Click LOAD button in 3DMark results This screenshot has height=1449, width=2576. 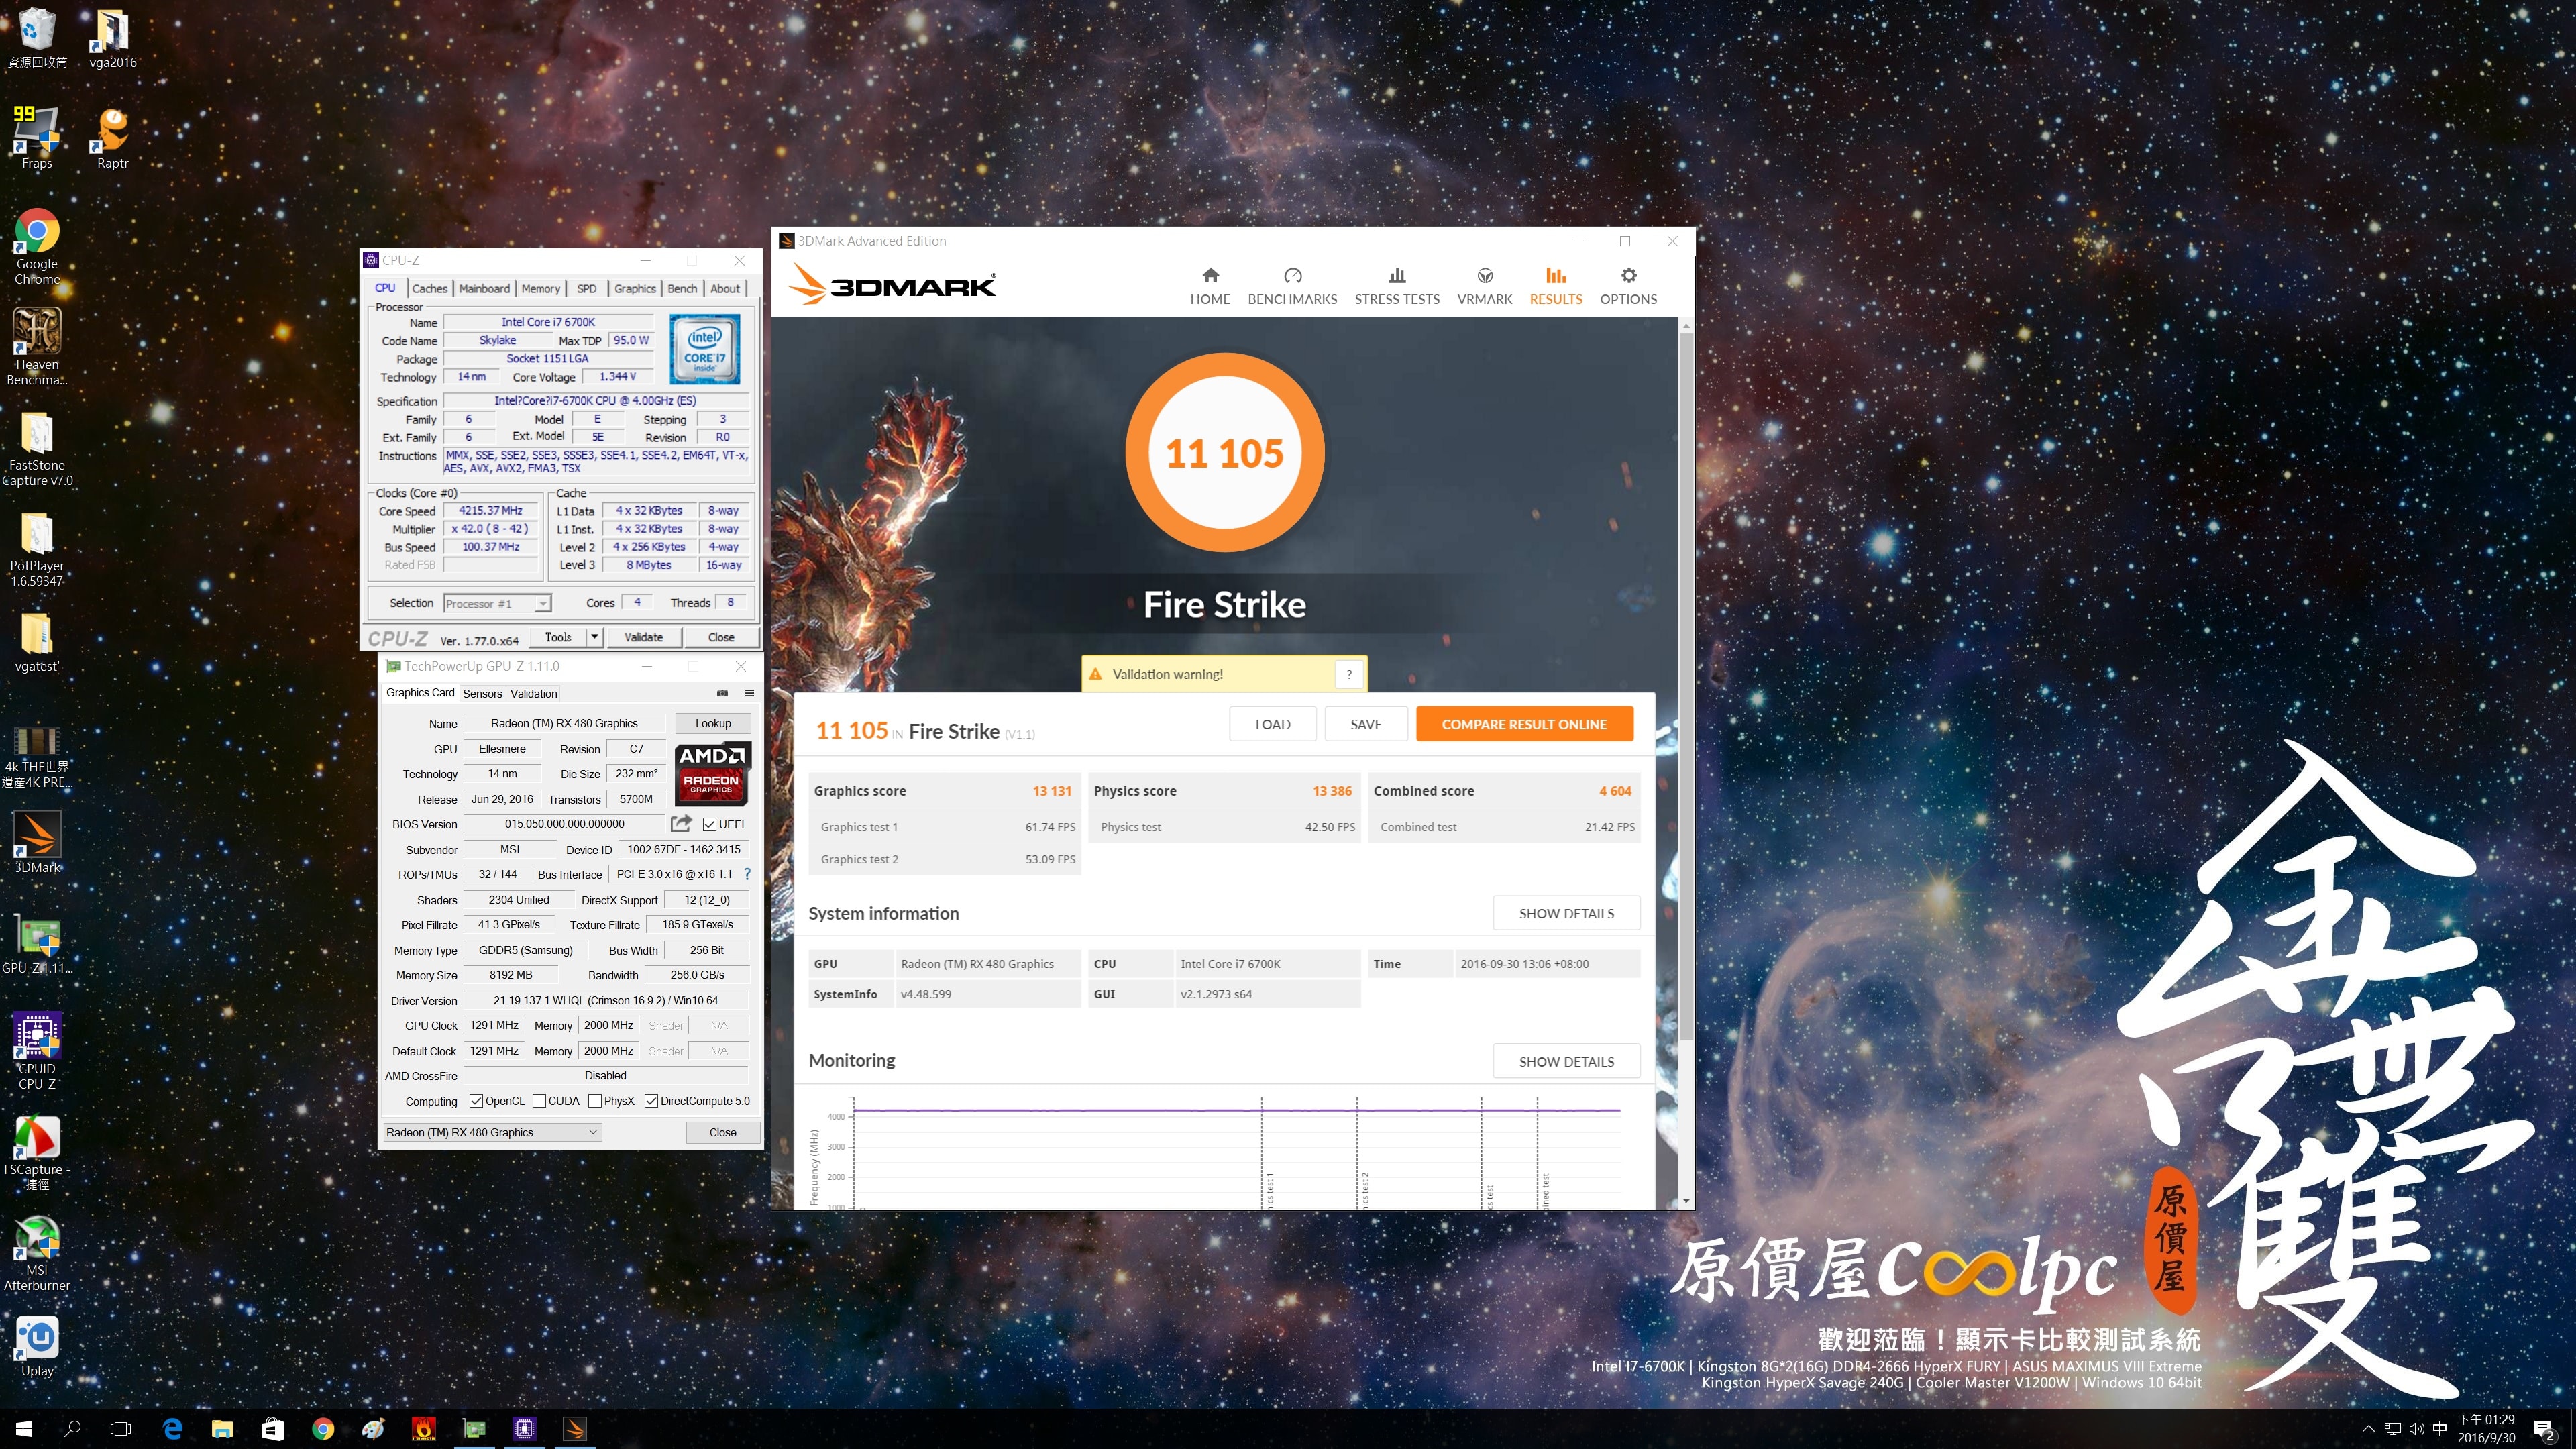[1272, 724]
